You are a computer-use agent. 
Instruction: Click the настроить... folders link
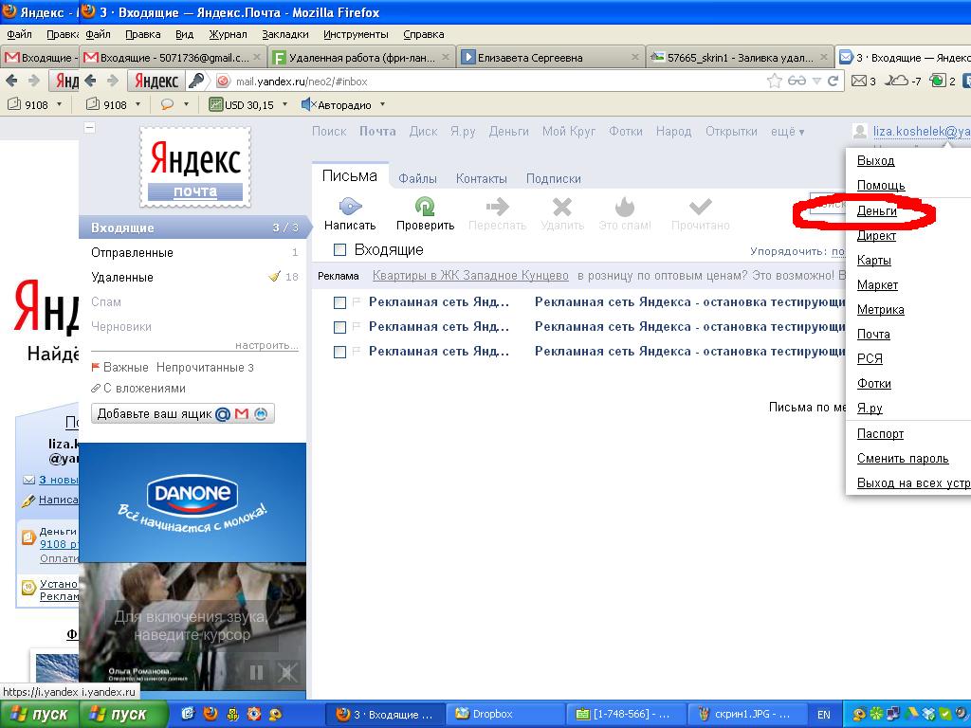(266, 345)
